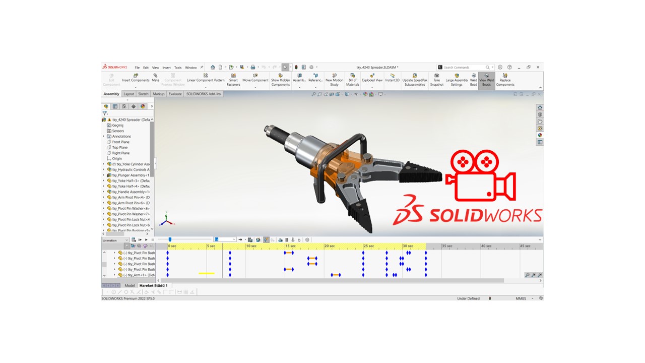Select the Hareket Etüdü 1 motion study tab
Screen dimensions: 645x363
coord(154,285)
